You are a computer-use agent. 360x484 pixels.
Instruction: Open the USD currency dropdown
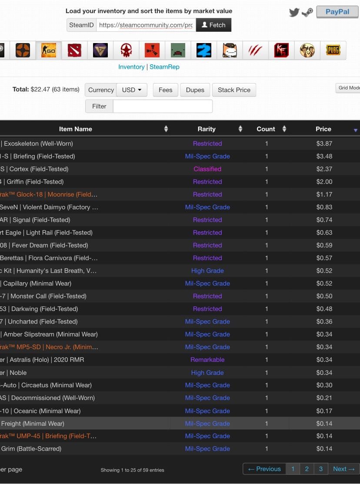pyautogui.click(x=132, y=90)
